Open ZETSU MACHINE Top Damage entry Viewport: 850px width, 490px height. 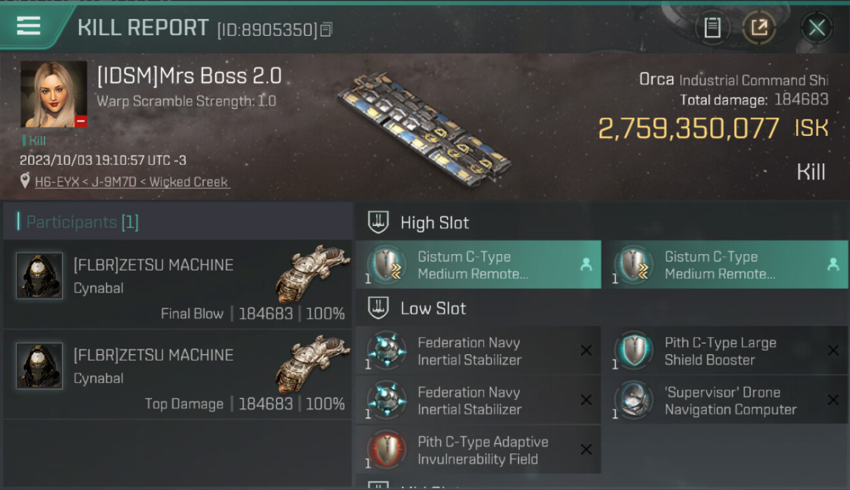pos(178,374)
